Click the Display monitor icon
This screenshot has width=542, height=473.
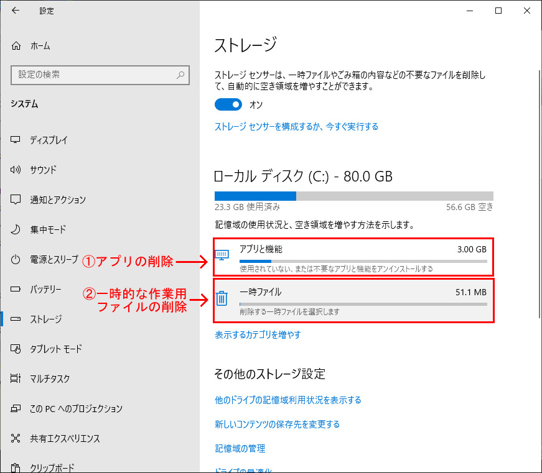point(16,140)
